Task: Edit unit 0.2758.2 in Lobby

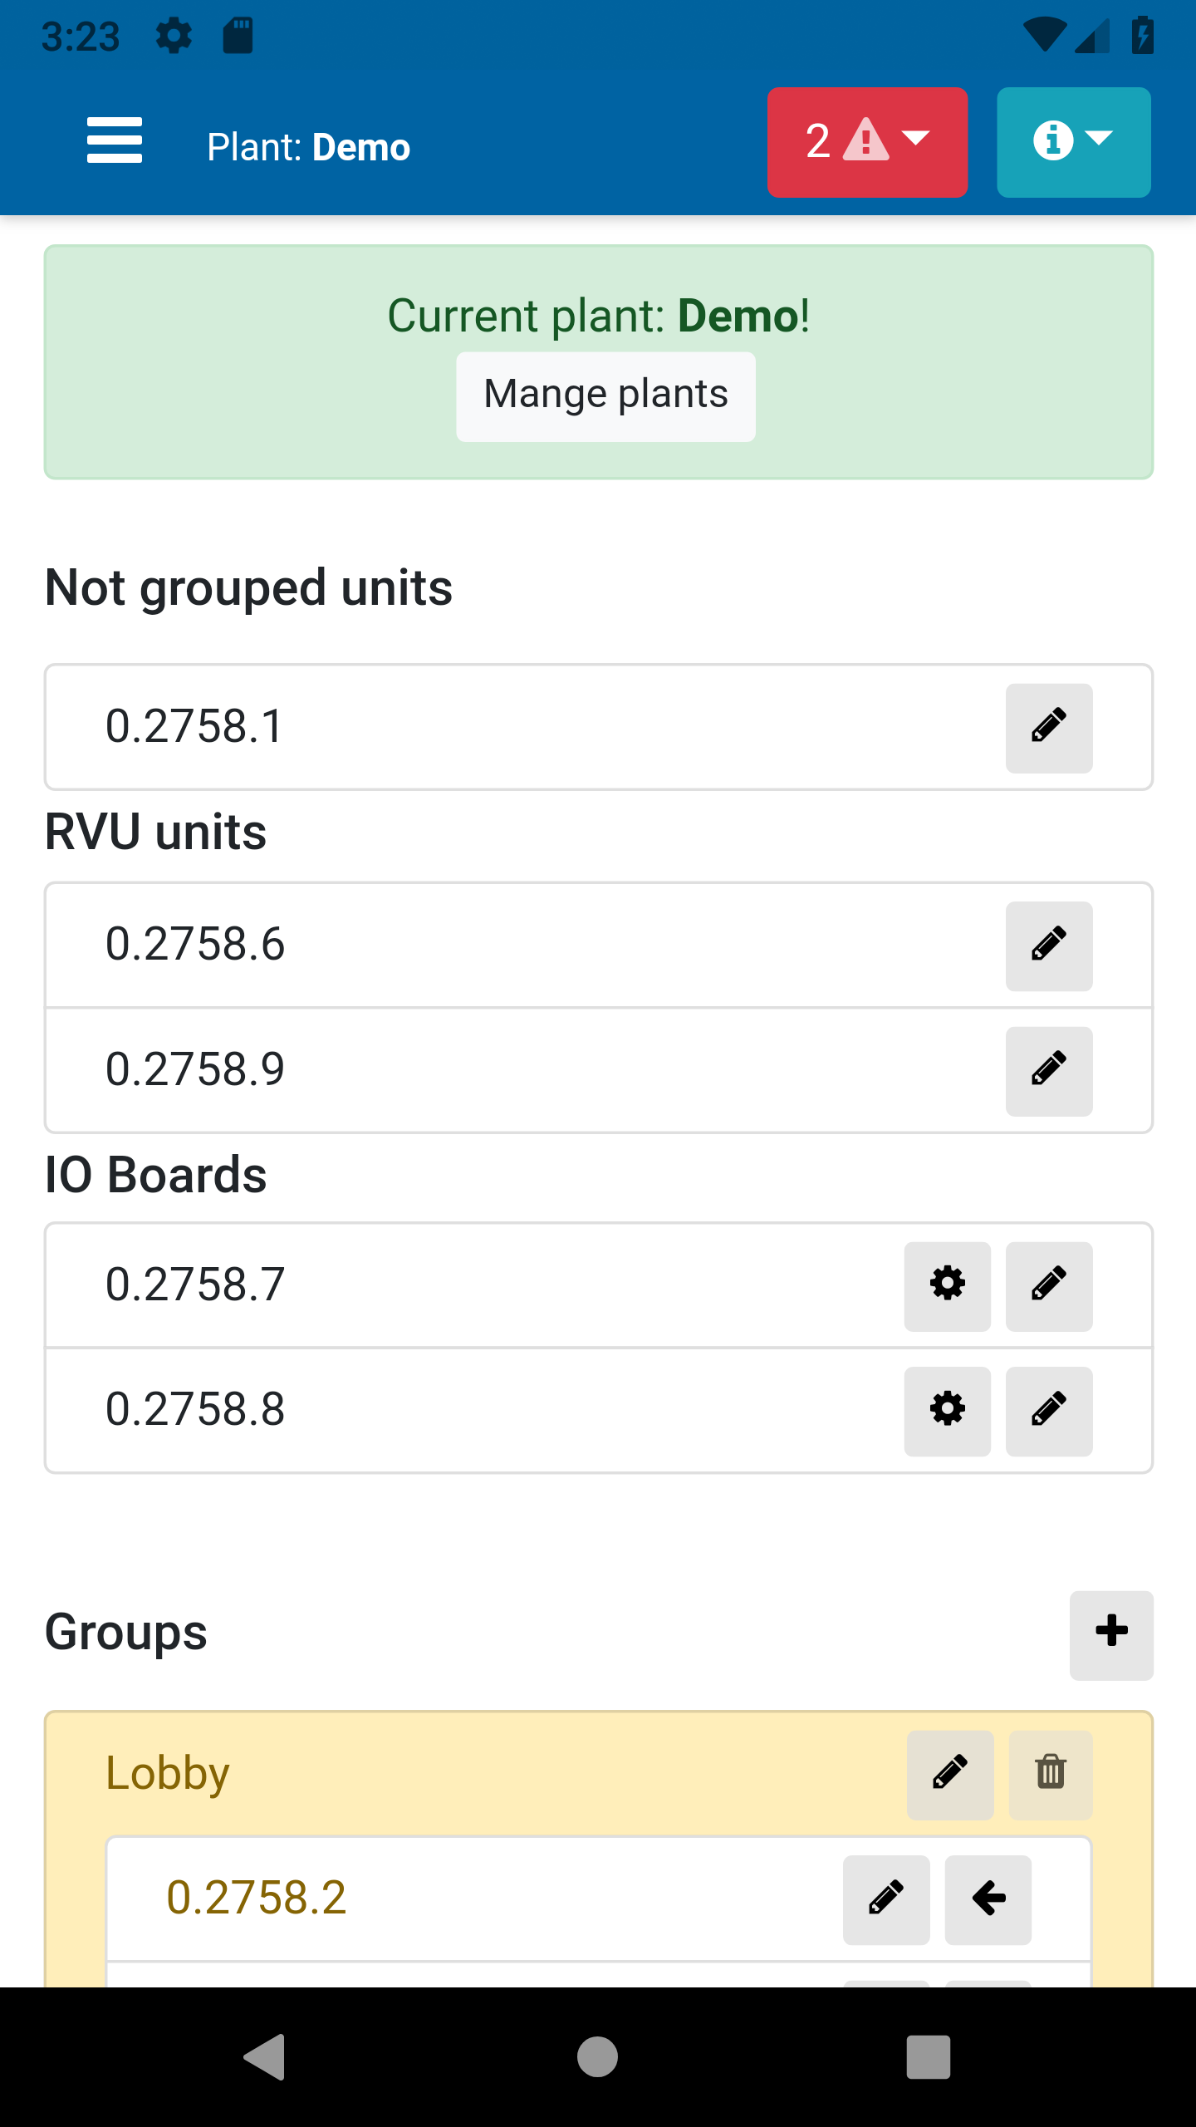Action: [x=886, y=1899]
